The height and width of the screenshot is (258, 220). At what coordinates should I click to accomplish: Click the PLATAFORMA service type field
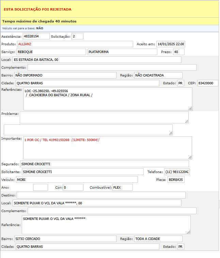tap(122, 52)
